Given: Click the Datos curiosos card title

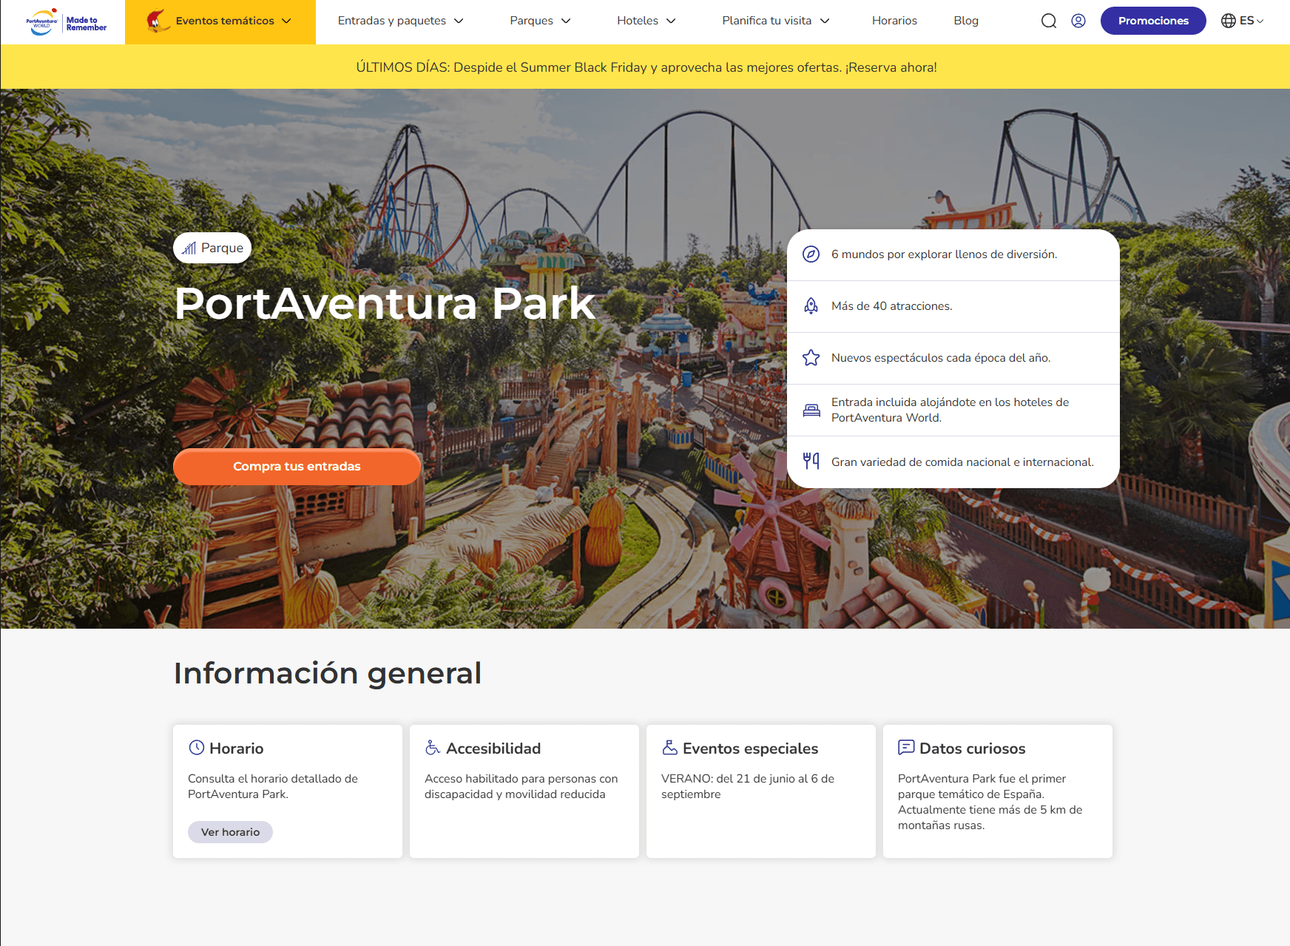Looking at the screenshot, I should (x=972, y=749).
